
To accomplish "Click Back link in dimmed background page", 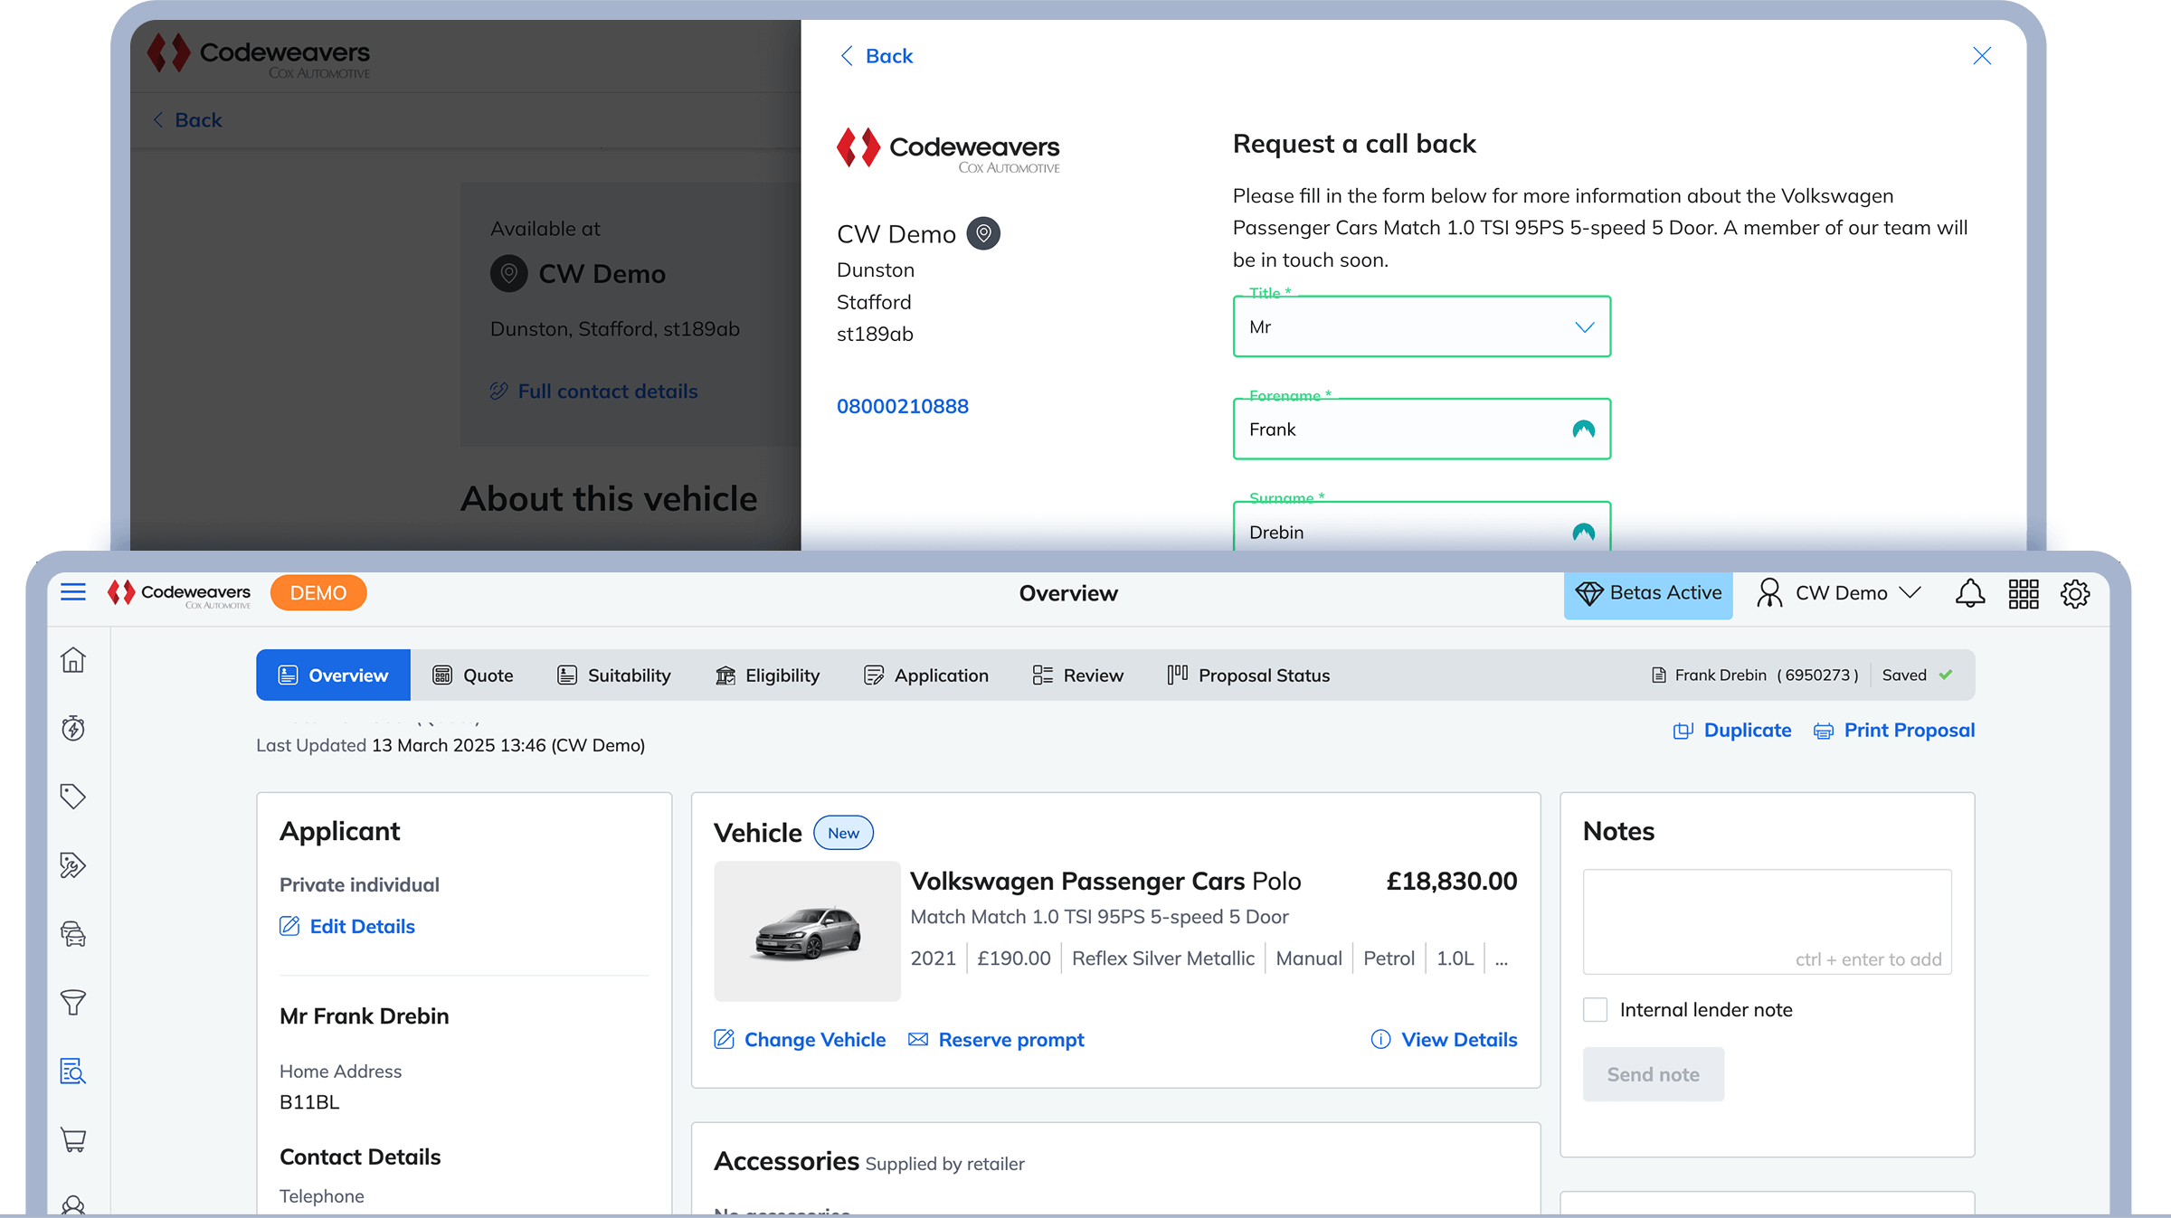I will (187, 119).
